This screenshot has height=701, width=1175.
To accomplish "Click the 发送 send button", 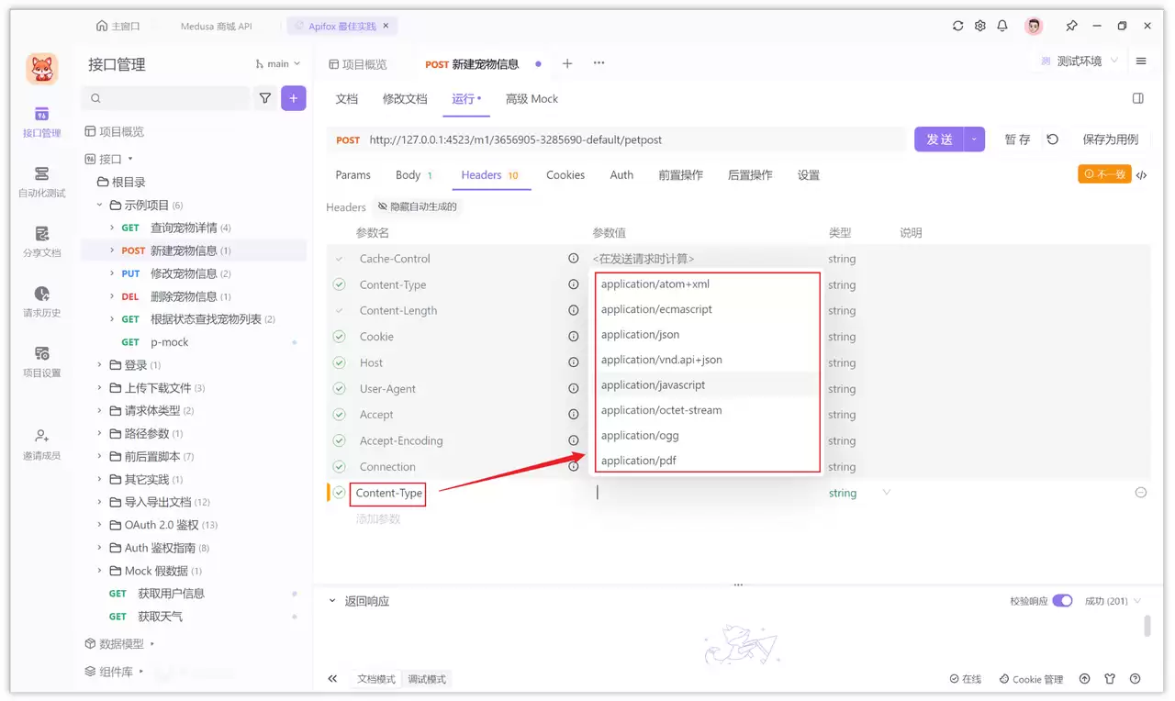I will point(939,139).
